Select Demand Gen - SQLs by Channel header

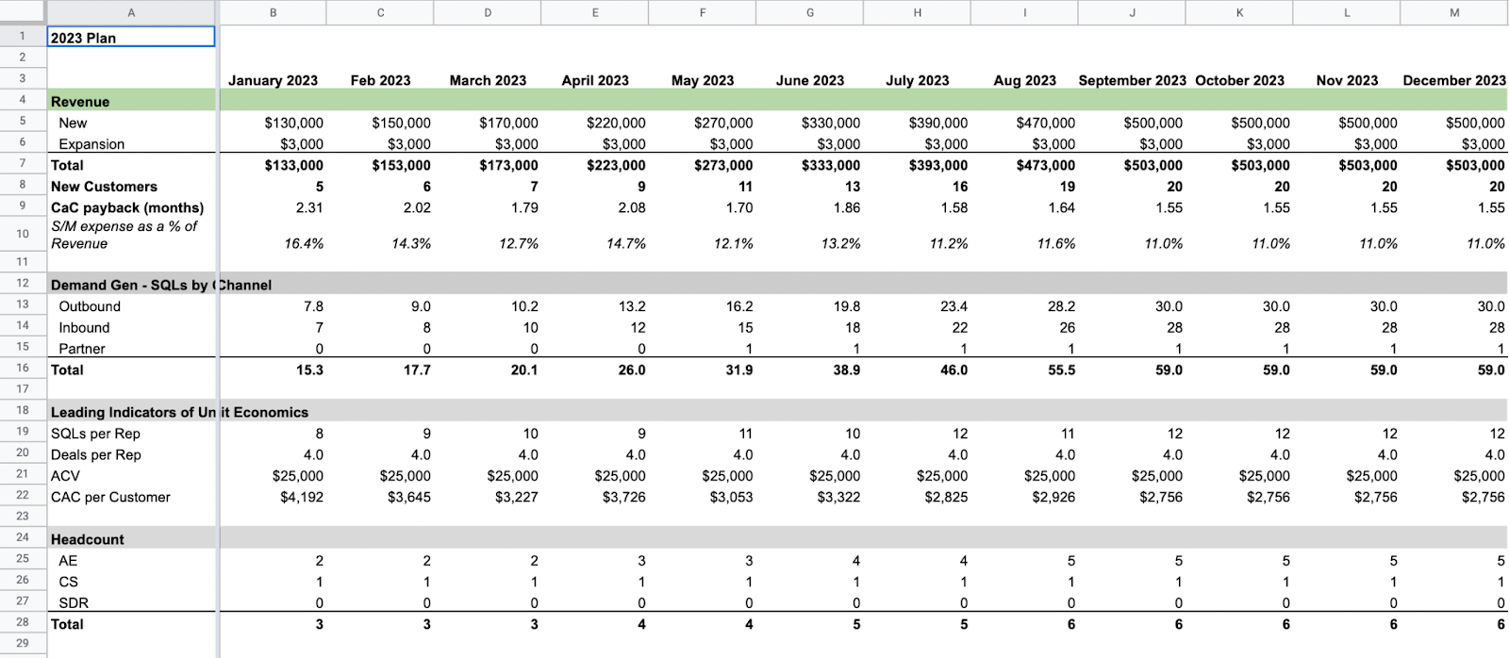[x=160, y=285]
